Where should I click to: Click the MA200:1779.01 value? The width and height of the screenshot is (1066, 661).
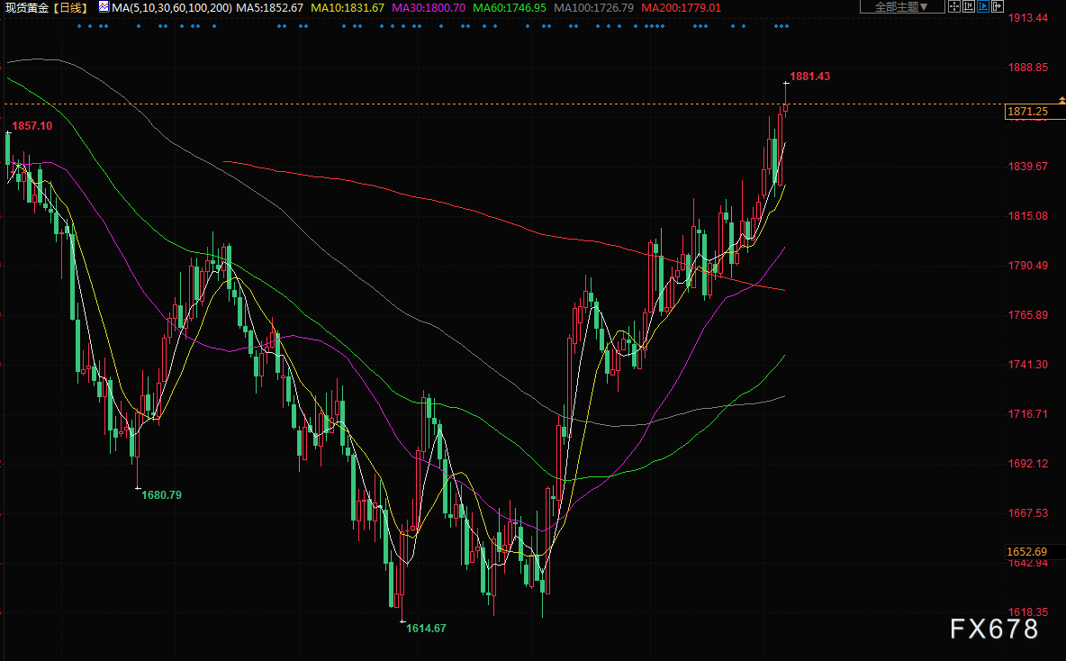coord(682,7)
